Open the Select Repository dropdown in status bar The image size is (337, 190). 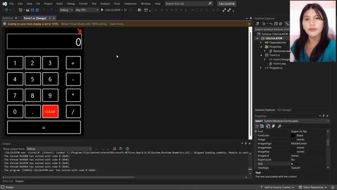(x=313, y=187)
